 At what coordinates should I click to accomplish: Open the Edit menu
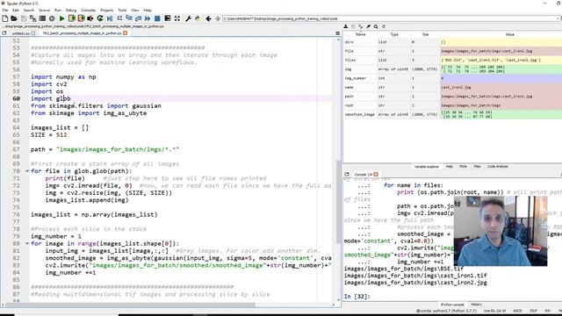coord(16,10)
